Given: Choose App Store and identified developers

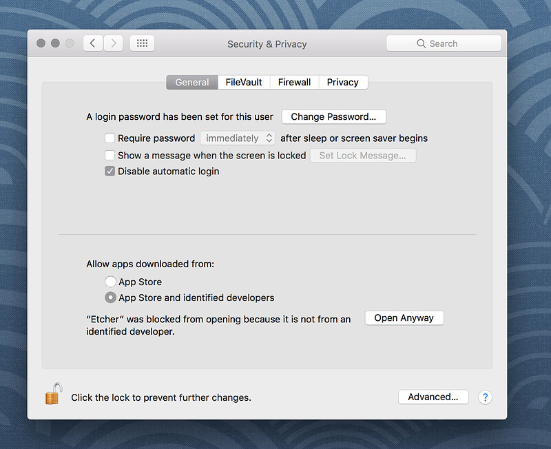Looking at the screenshot, I should point(110,297).
